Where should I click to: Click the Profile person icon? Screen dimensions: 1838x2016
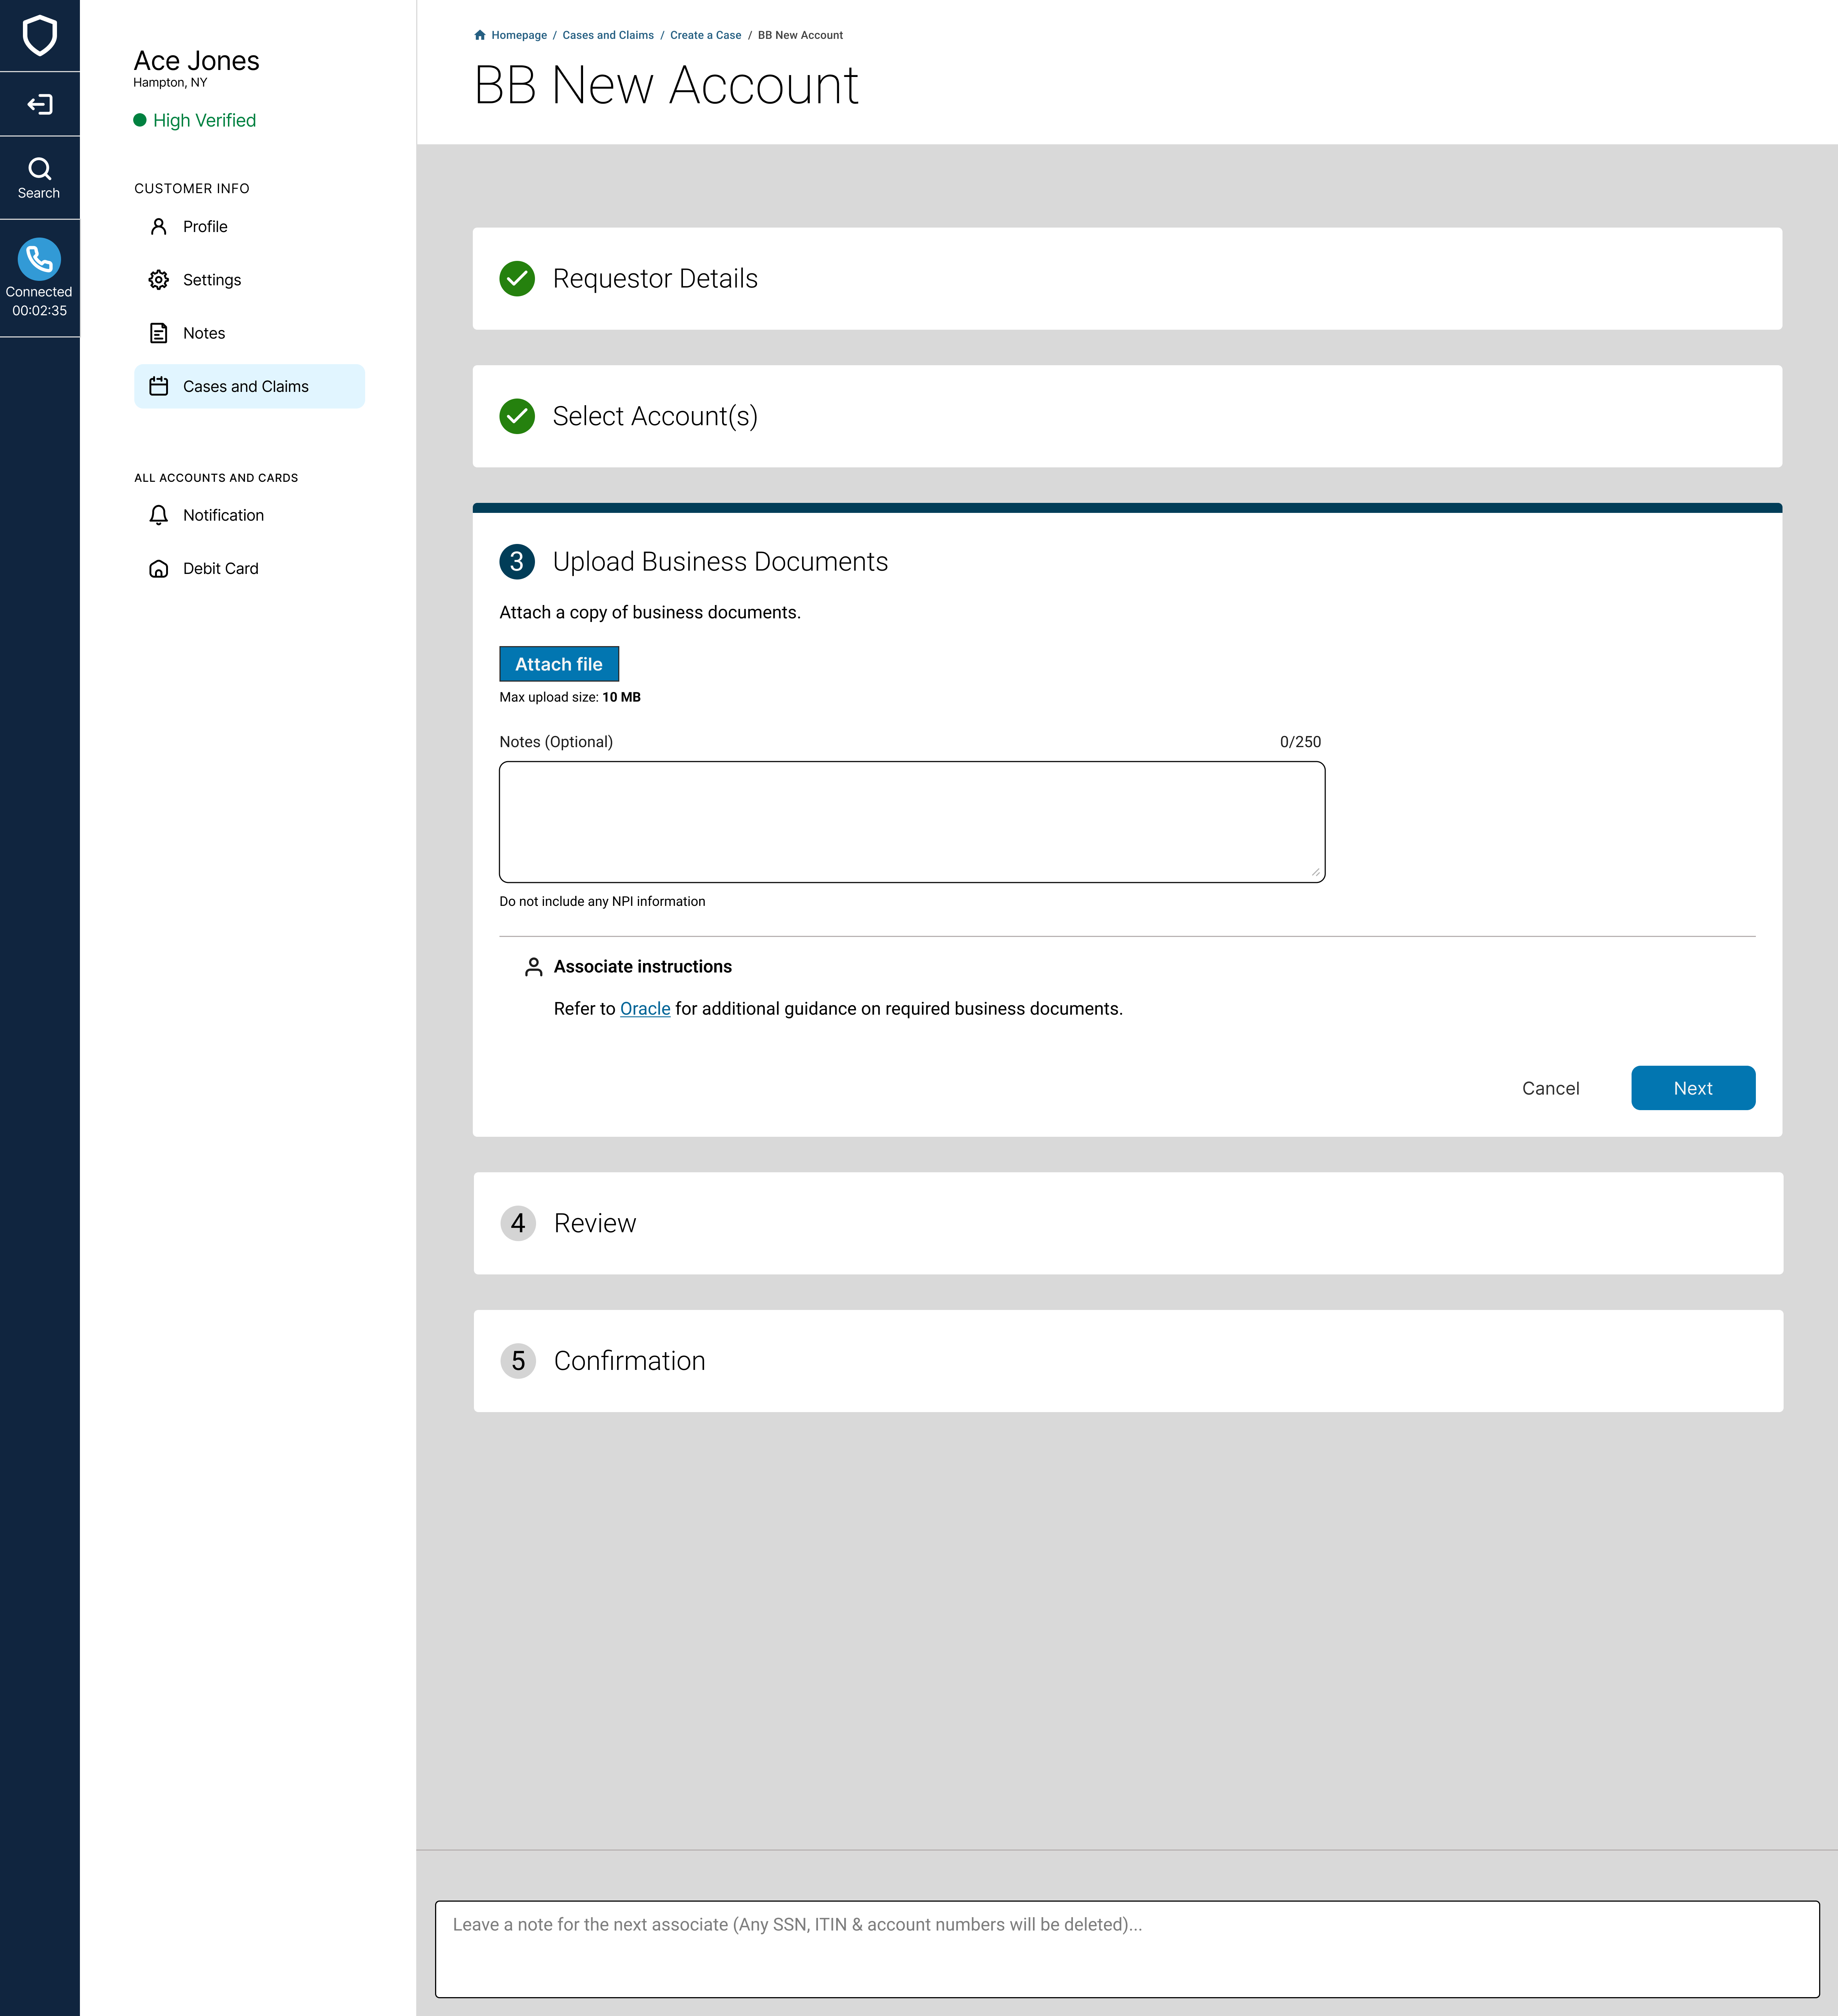[158, 227]
